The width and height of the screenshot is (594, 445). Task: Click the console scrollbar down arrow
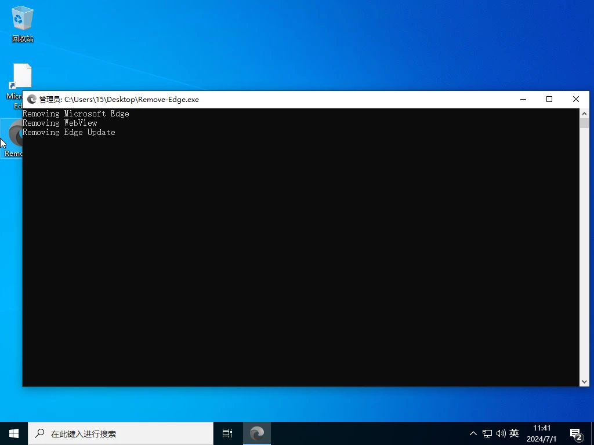584,382
